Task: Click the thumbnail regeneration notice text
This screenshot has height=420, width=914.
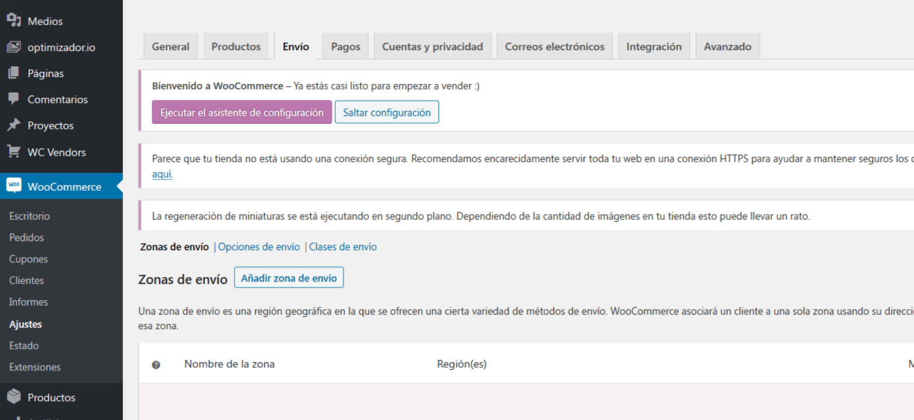Action: pos(481,216)
